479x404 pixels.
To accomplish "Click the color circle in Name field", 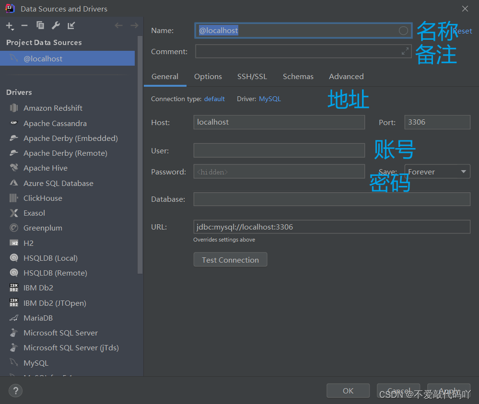I will pos(403,31).
